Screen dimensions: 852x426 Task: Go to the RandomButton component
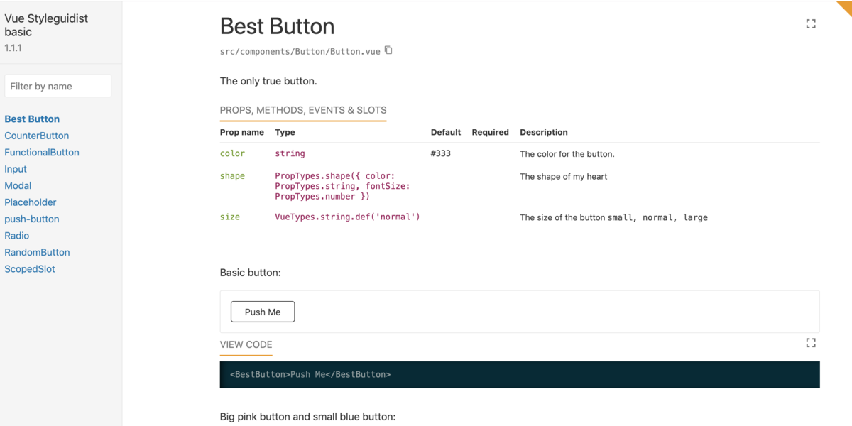click(37, 252)
